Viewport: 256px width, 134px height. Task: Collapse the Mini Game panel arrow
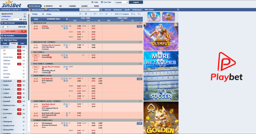point(178,10)
